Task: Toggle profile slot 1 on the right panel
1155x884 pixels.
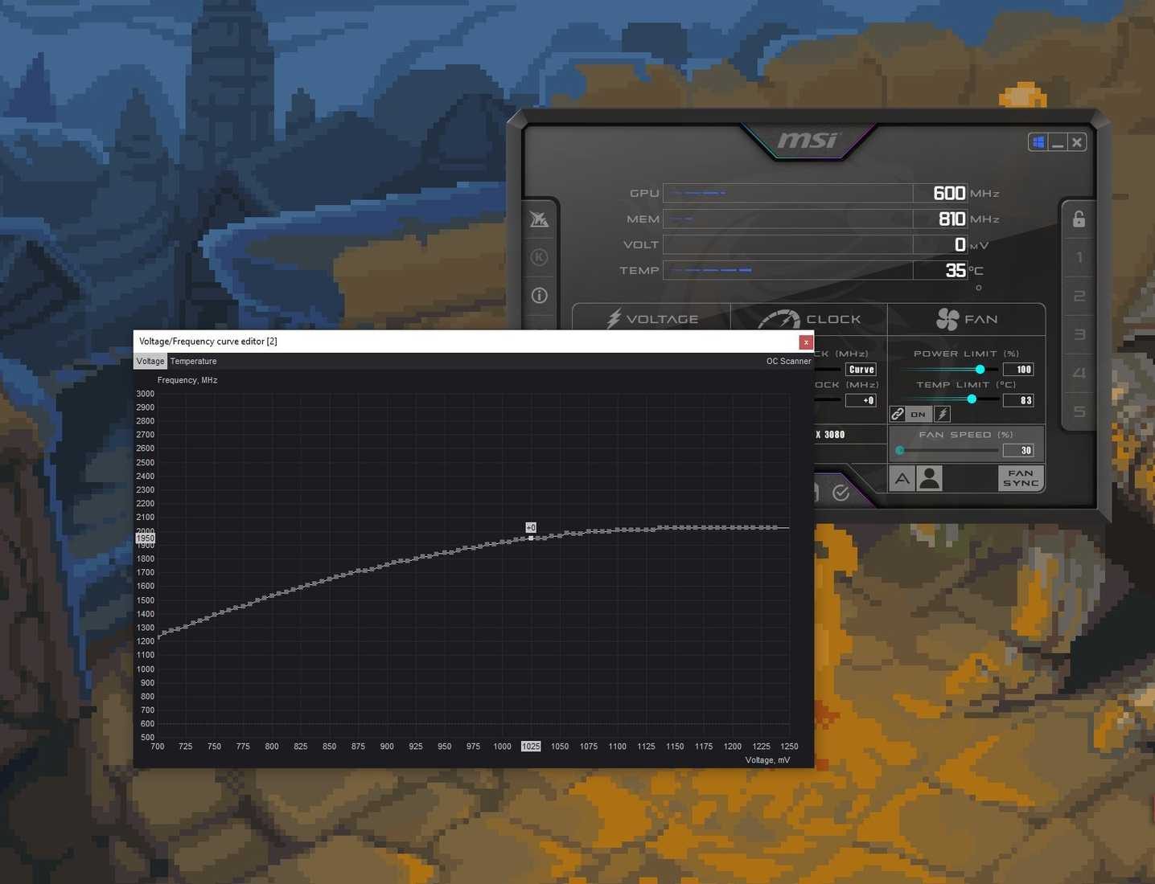Action: 1079,257
